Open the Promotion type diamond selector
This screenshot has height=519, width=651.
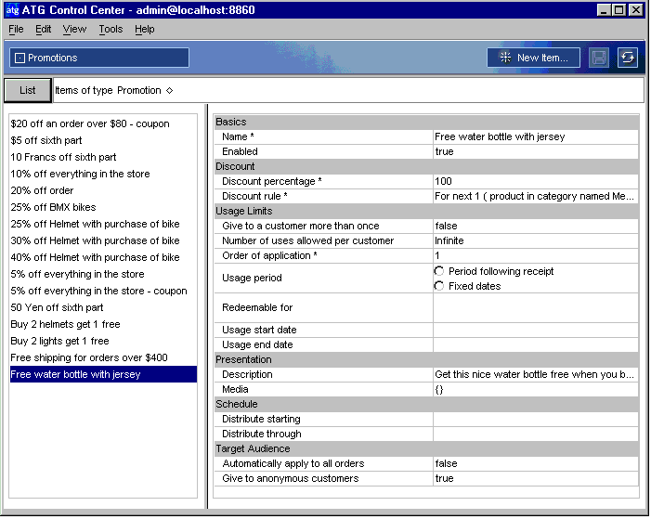169,90
